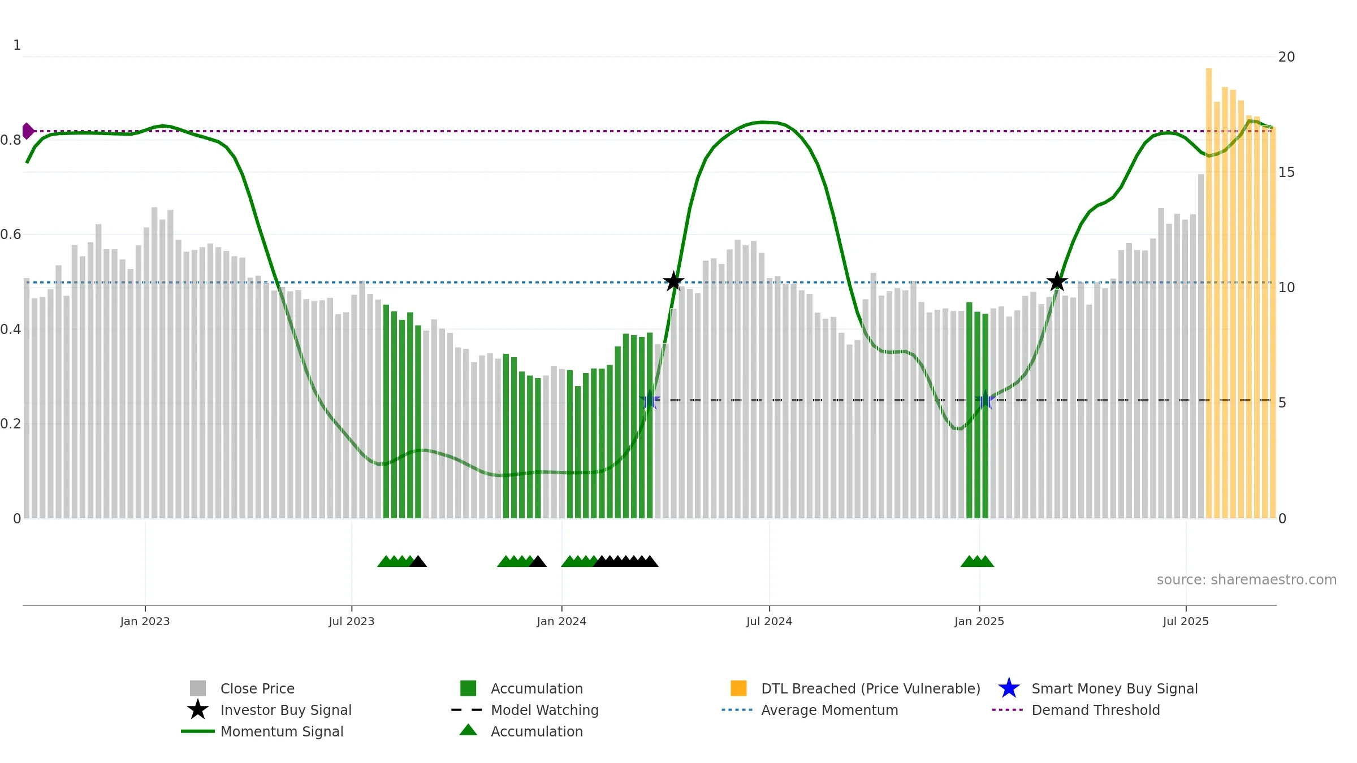Select the black star marker in early 2025
1357x763 pixels.
tap(1057, 281)
